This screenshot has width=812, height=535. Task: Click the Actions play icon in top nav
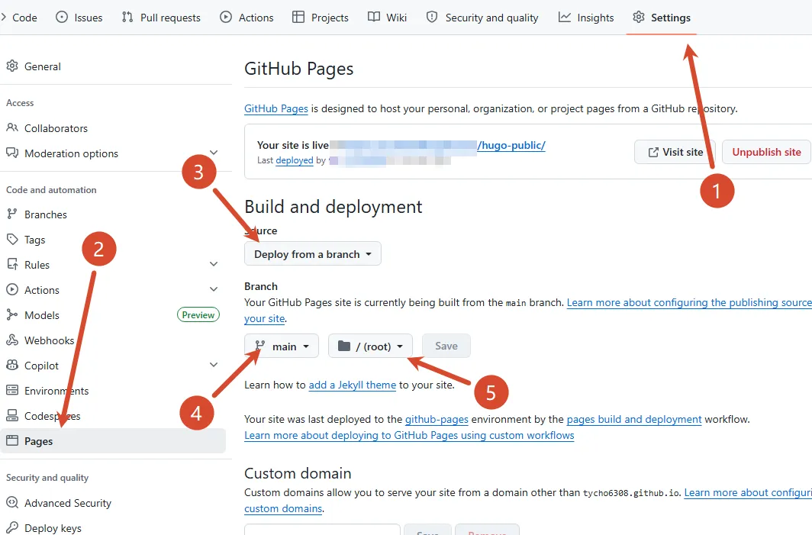[x=226, y=17]
